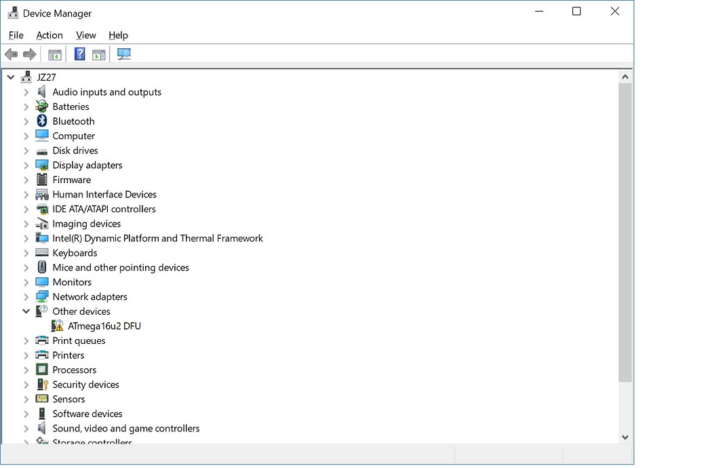702x468 pixels.
Task: Click the Scan for hardware changes icon
Action: [123, 54]
